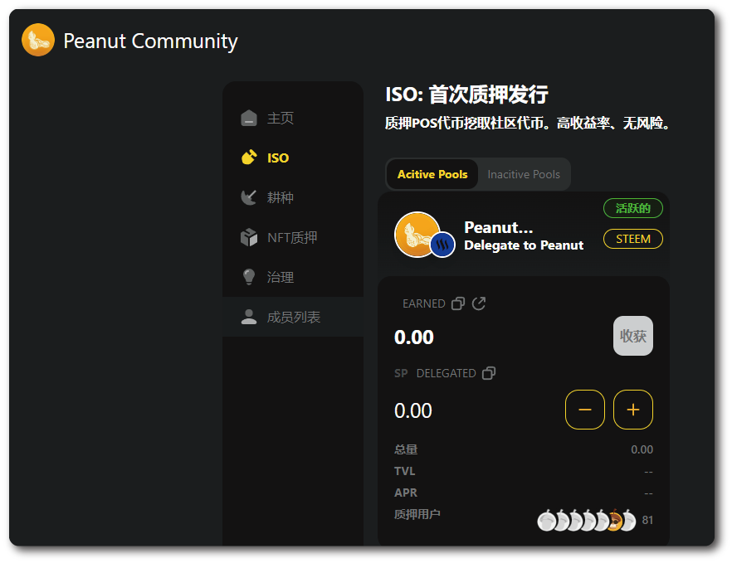Click the ISO: 首次质押发行 heading
The height and width of the screenshot is (563, 732).
click(x=466, y=95)
